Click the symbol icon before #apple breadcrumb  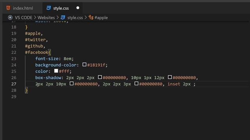coord(91,17)
